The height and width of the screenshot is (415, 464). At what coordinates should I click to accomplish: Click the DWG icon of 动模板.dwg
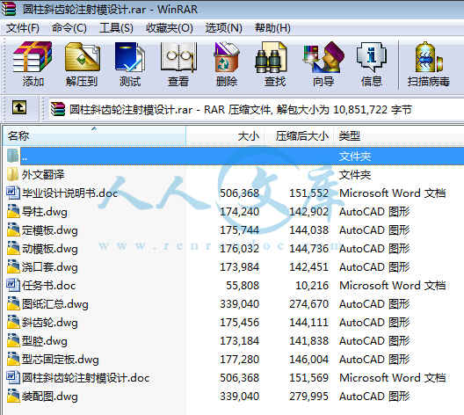point(12,248)
